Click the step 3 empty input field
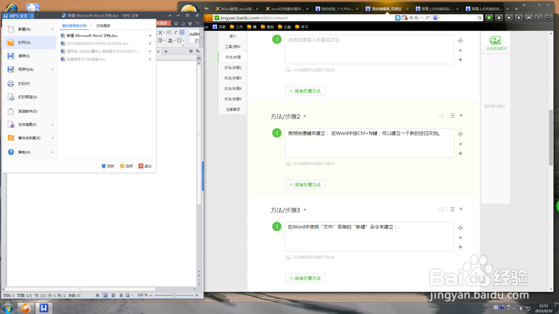Screen dimensions: 559x314 tap(369, 50)
